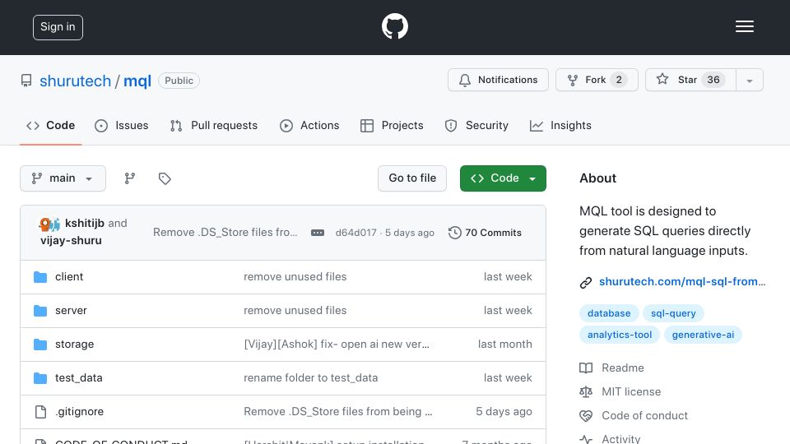Viewport: 790px width, 444px height.
Task: Open the hamburger navigation menu
Action: pyautogui.click(x=744, y=26)
